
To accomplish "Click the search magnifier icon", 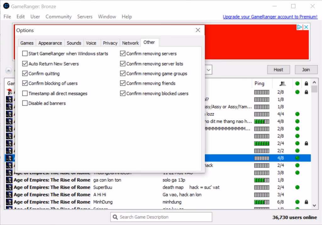I will pyautogui.click(x=115, y=217).
